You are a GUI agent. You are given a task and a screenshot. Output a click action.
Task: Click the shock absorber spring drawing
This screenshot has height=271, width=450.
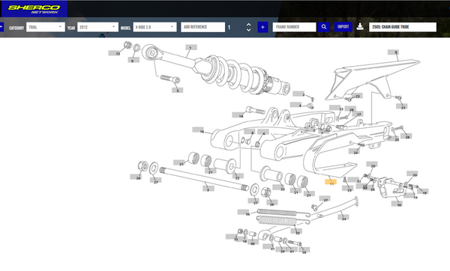235,74
